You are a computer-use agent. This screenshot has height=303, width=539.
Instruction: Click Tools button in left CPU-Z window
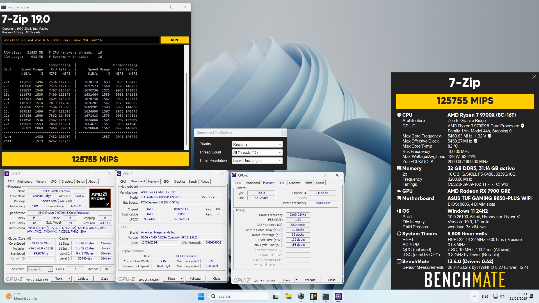click(59, 279)
